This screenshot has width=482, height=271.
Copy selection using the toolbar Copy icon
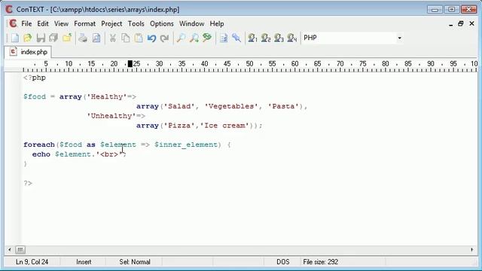126,38
